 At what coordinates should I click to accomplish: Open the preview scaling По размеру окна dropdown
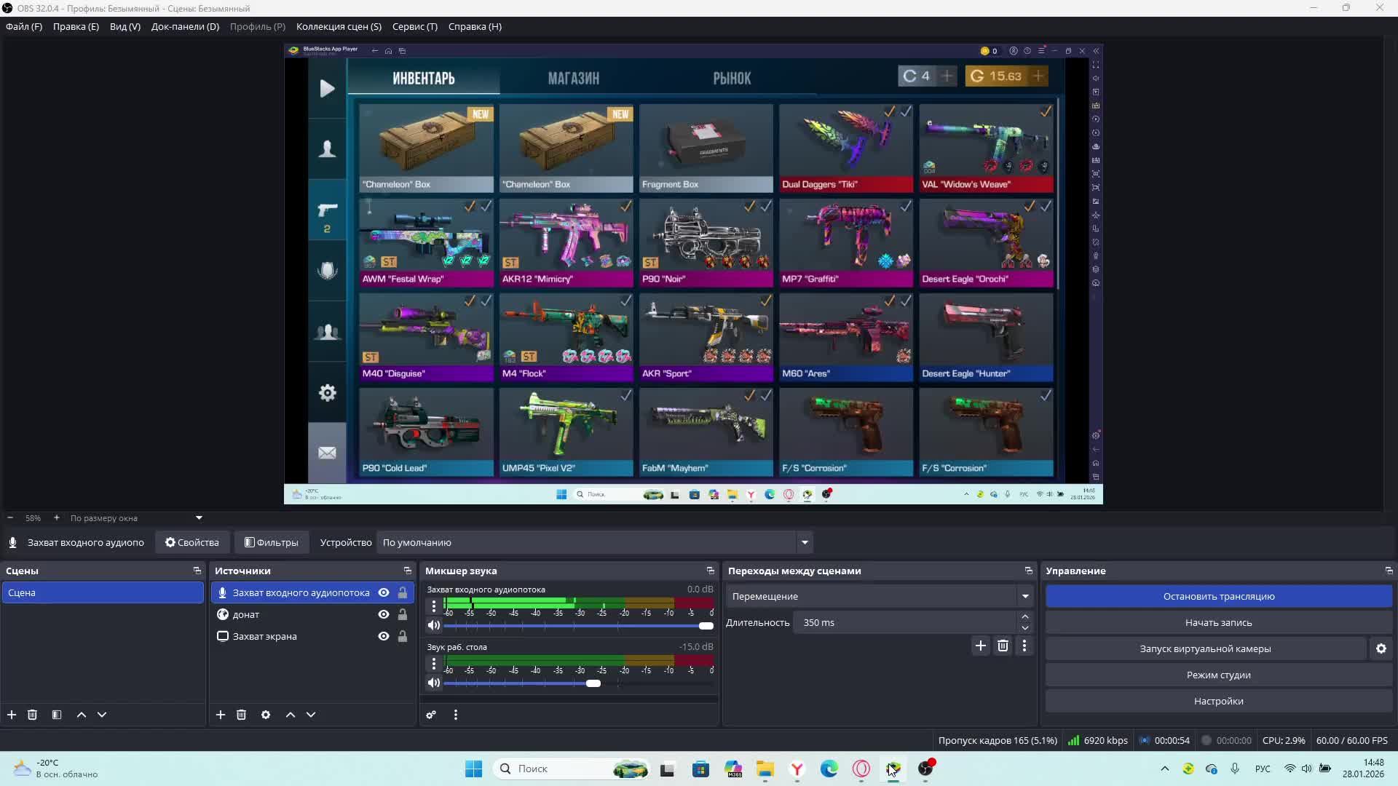pyautogui.click(x=199, y=518)
